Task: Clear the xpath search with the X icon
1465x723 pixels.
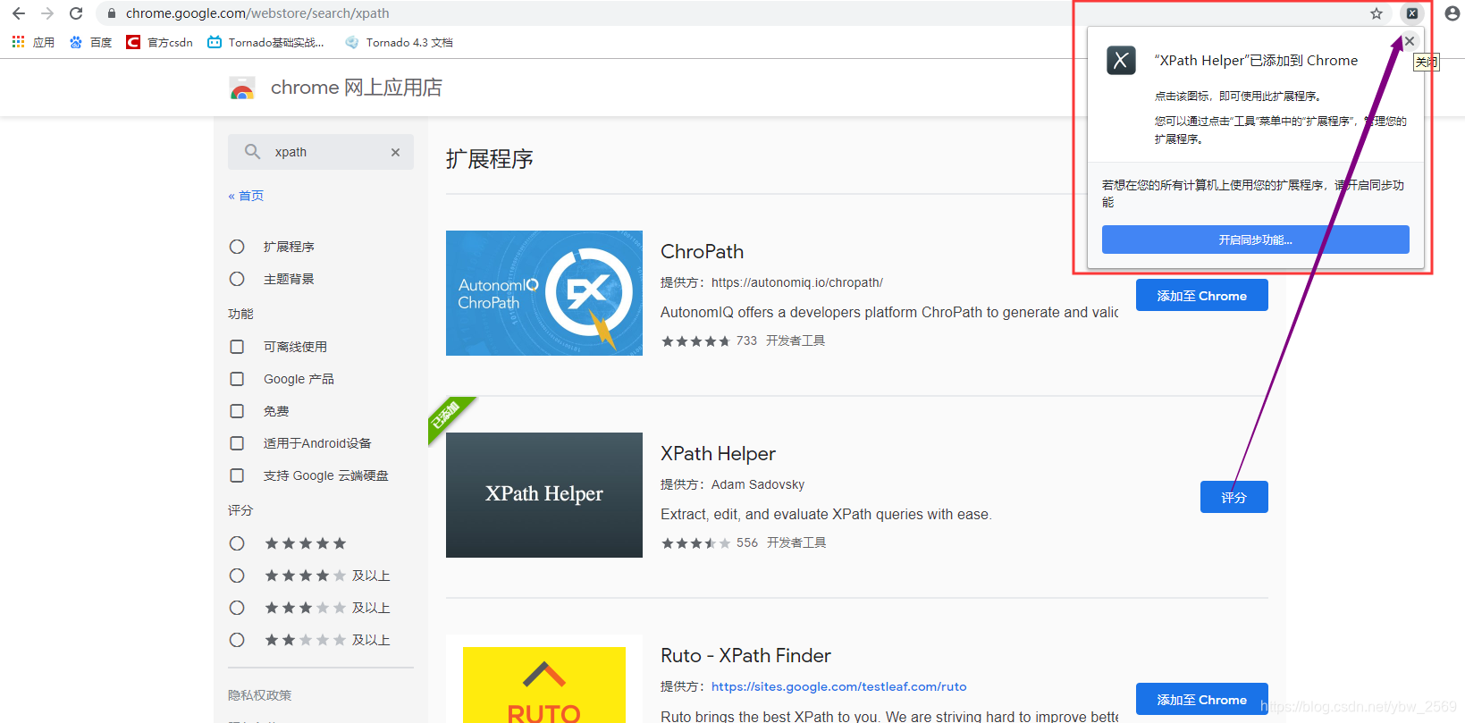Action: [395, 152]
